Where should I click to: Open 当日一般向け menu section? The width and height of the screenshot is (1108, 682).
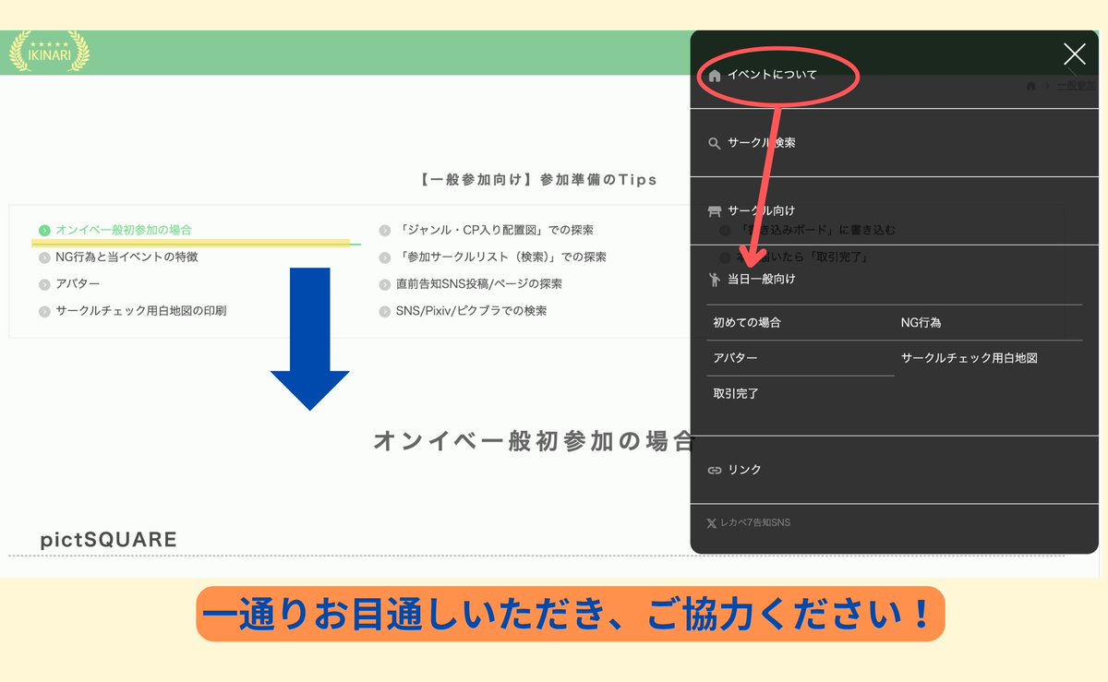point(762,279)
